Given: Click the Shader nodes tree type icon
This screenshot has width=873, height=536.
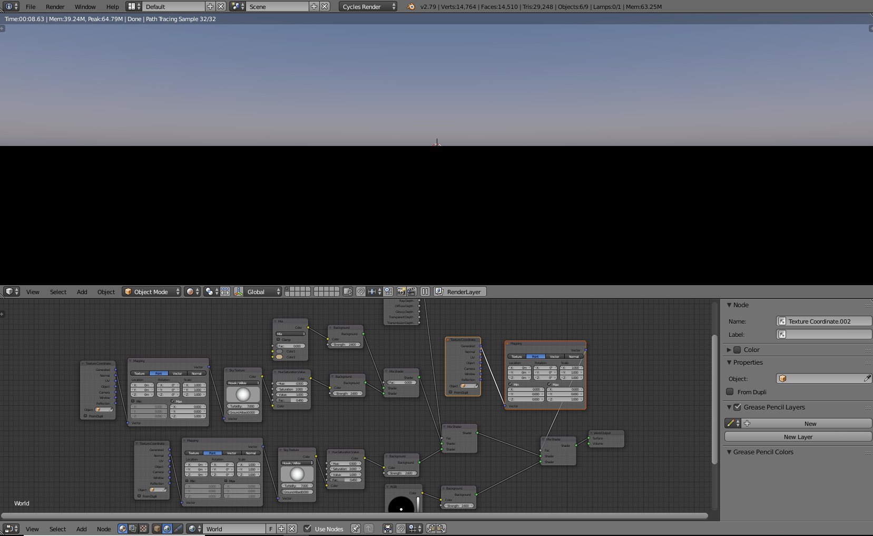Looking at the screenshot, I should (123, 529).
